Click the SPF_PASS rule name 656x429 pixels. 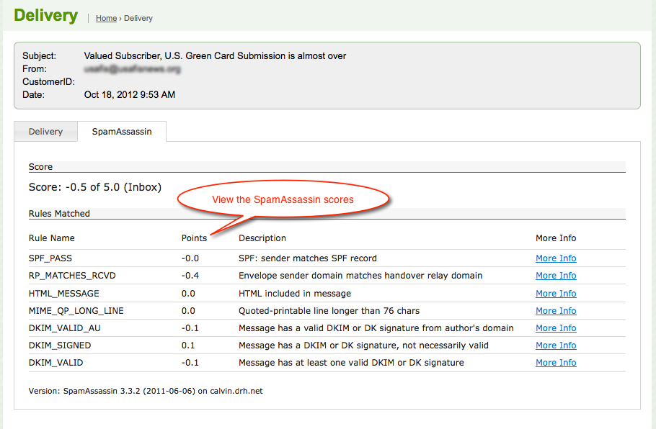point(50,258)
